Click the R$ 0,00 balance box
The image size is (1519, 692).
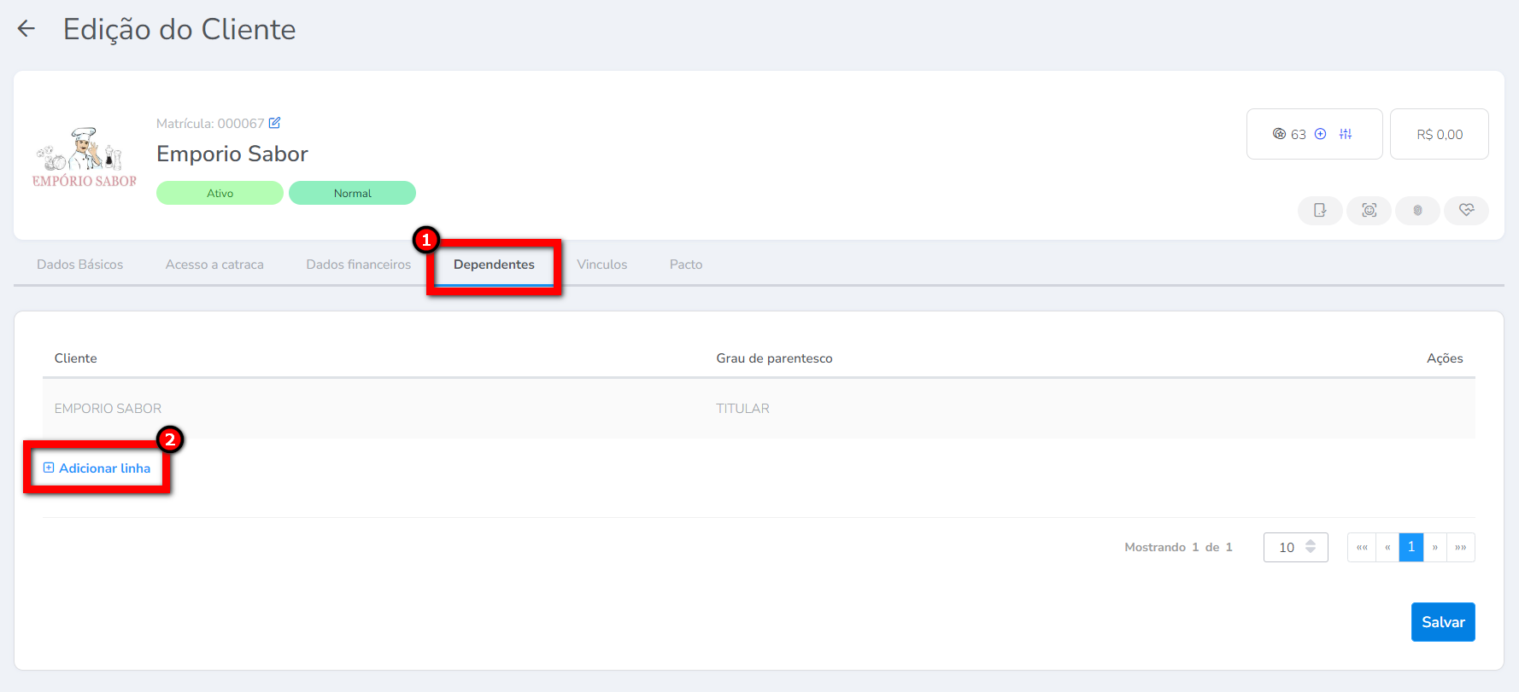pos(1440,134)
